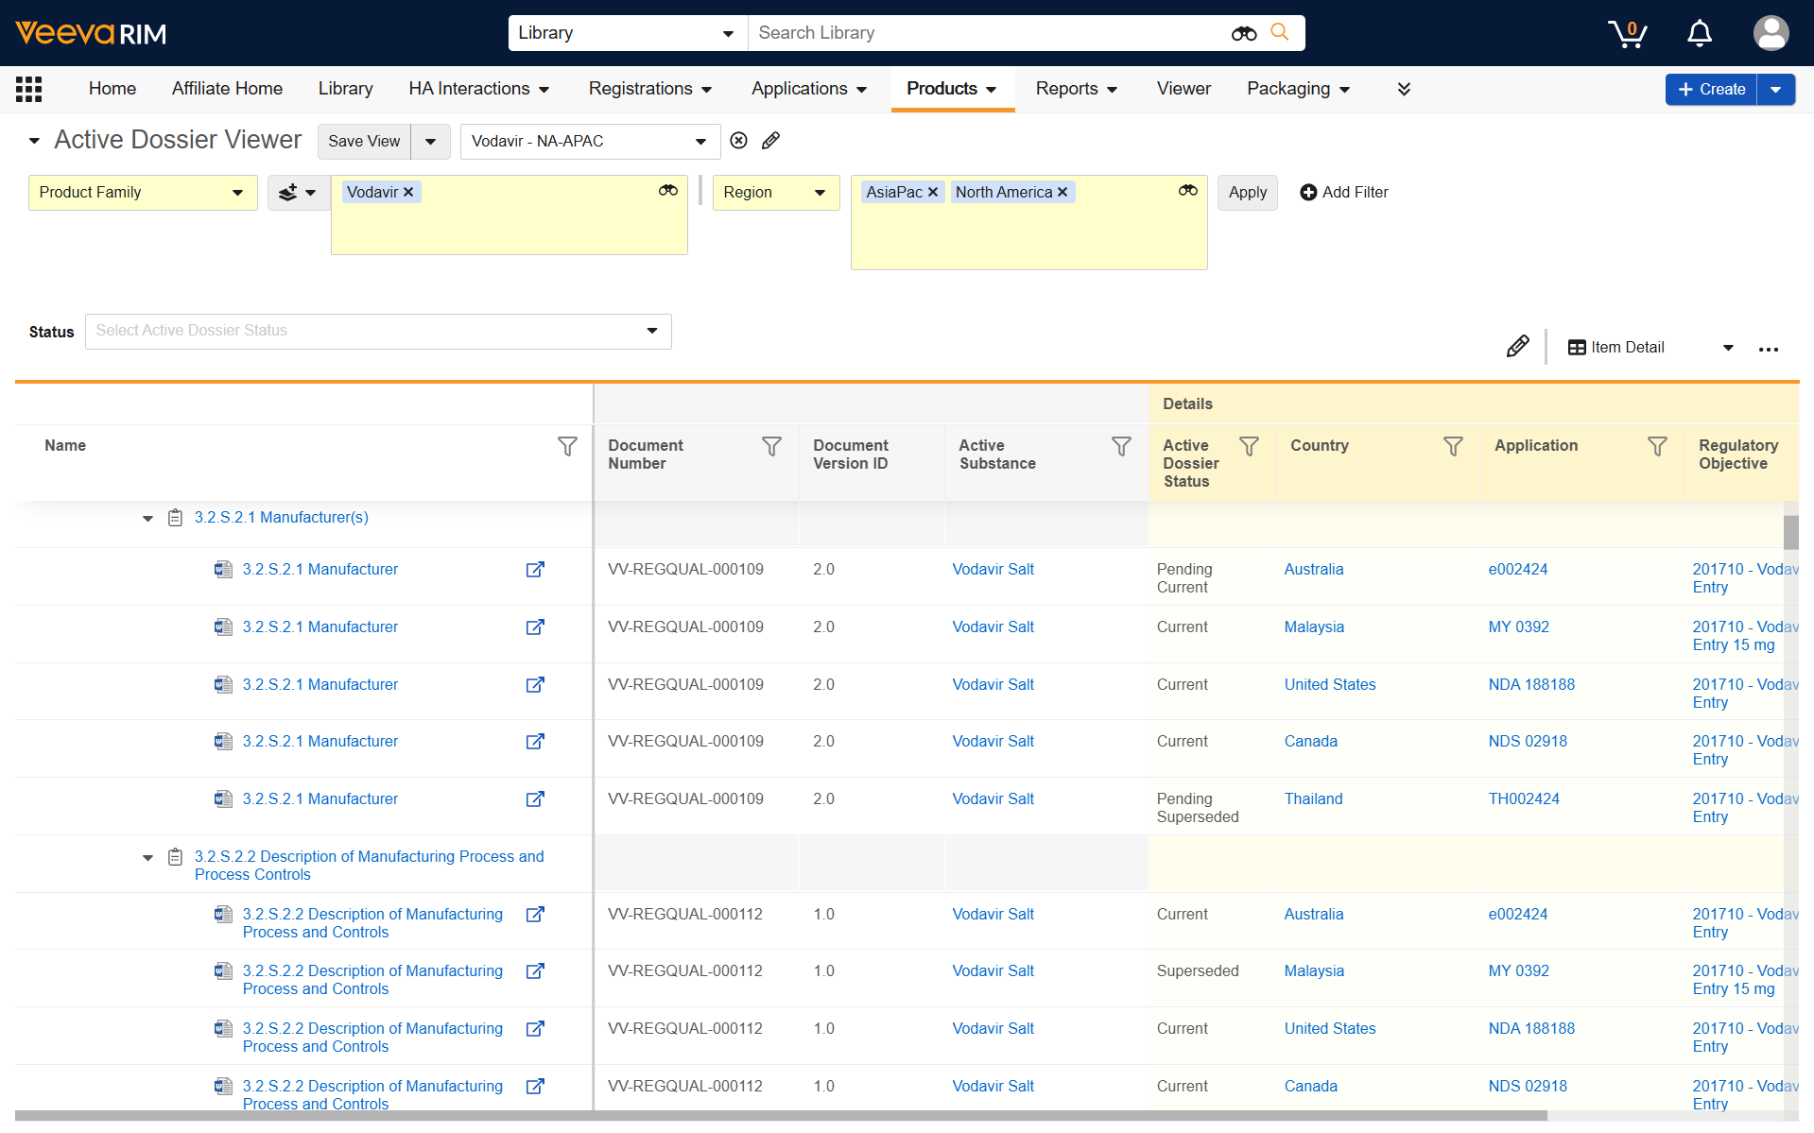Click the Add Filter plus icon

coord(1308,193)
